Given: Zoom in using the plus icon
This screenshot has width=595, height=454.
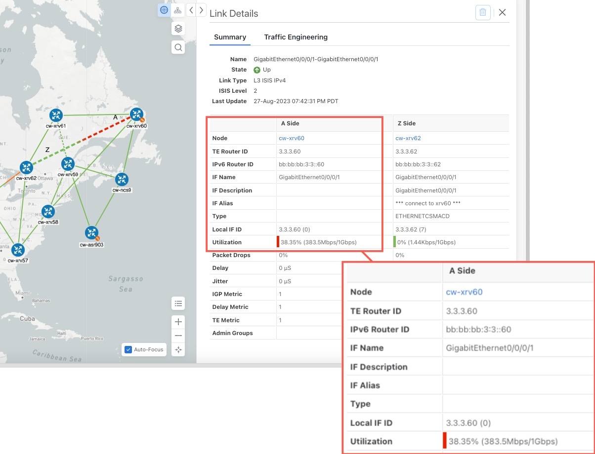Looking at the screenshot, I should (178, 322).
